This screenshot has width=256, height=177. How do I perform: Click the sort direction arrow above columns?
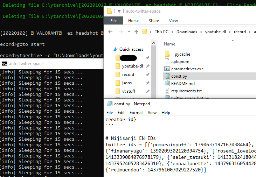click(x=233, y=40)
